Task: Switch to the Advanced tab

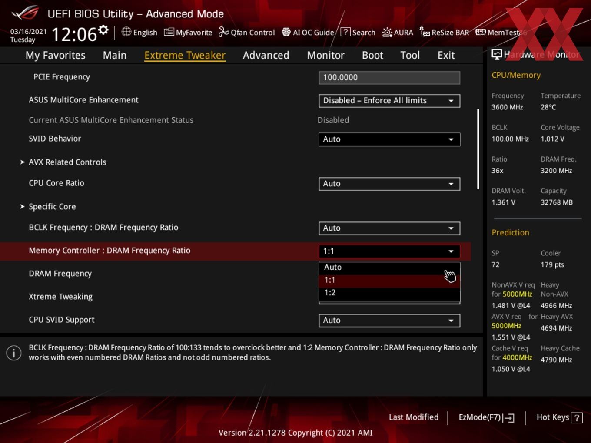Action: click(x=266, y=56)
